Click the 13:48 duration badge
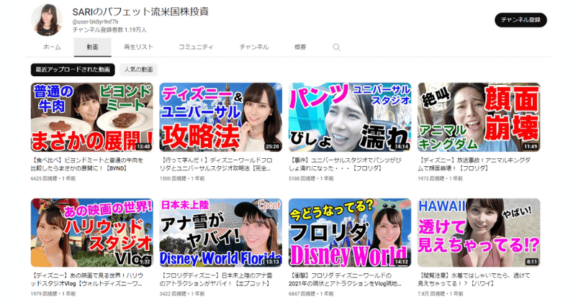The width and height of the screenshot is (576, 302). [x=143, y=147]
